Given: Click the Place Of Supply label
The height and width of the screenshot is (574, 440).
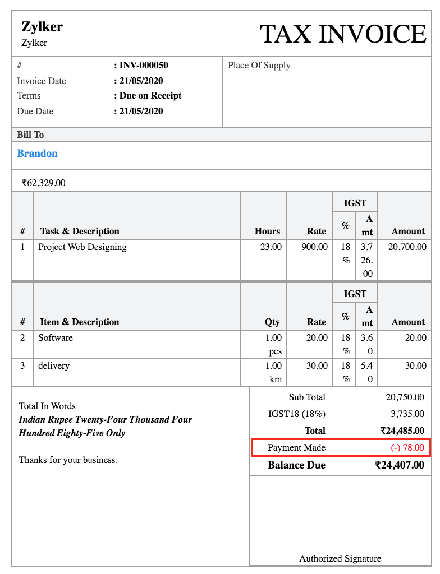Looking at the screenshot, I should tap(259, 66).
